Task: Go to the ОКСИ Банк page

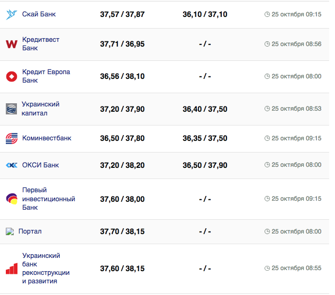Action: 40,165
